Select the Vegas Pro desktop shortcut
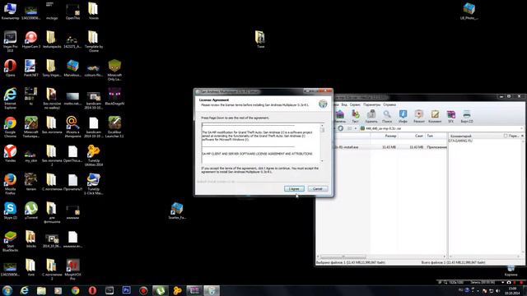The image size is (527, 296). (x=10, y=41)
